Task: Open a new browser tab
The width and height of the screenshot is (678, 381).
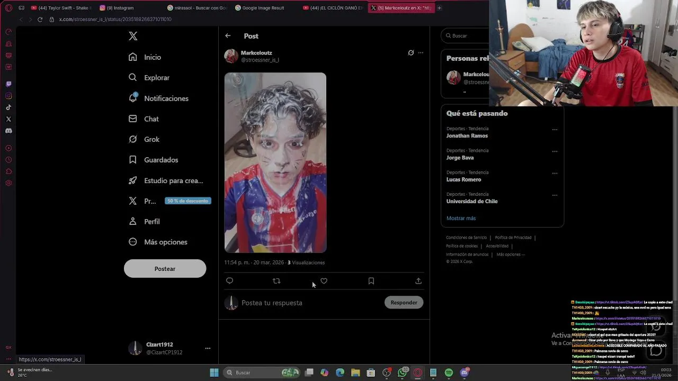Action: pyautogui.click(x=439, y=8)
